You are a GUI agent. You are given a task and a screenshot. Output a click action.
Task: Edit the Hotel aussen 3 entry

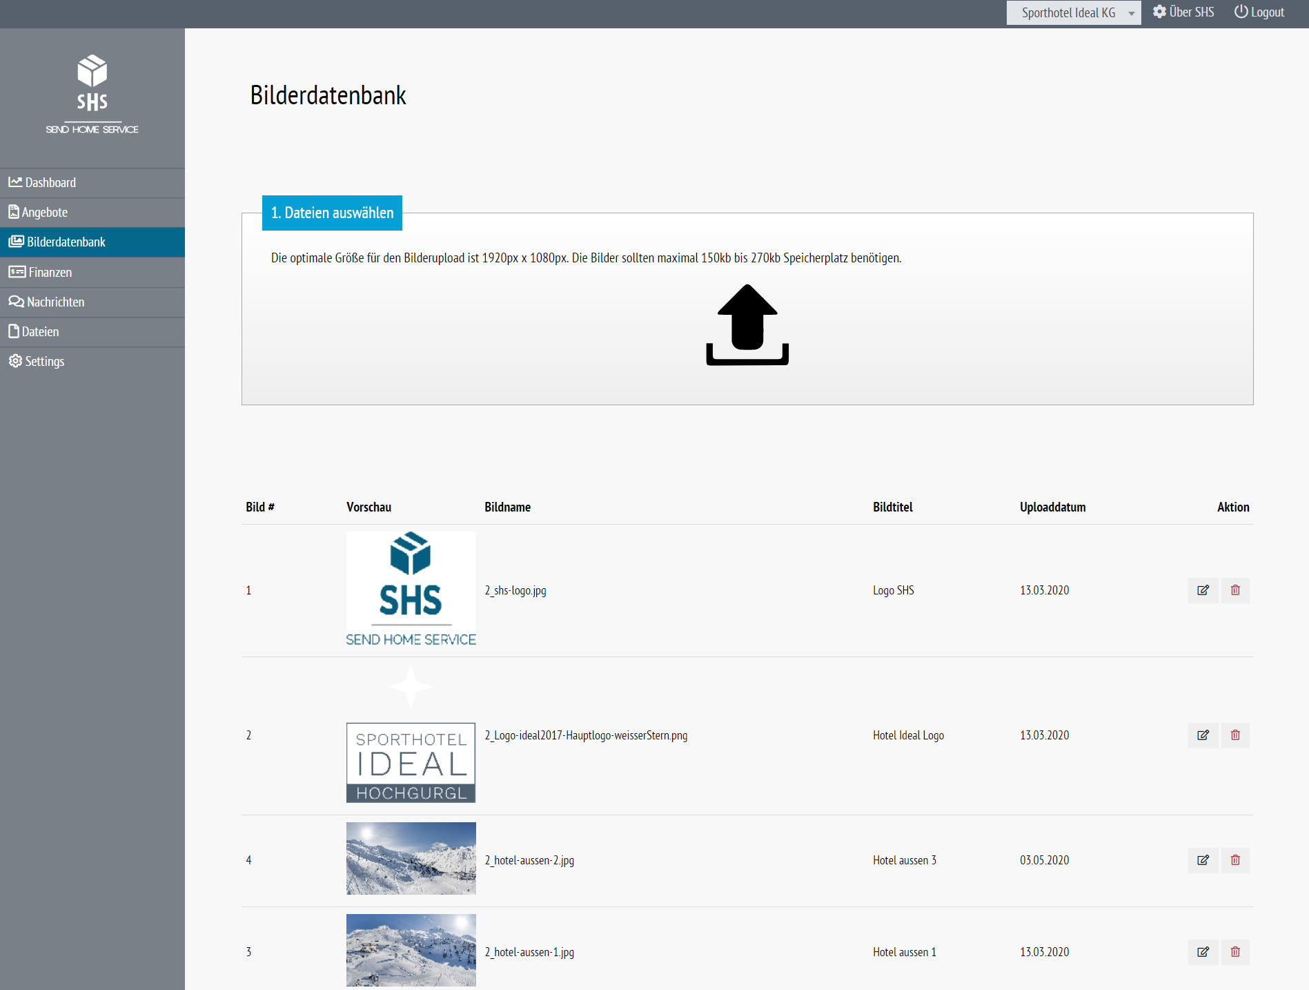click(1203, 860)
